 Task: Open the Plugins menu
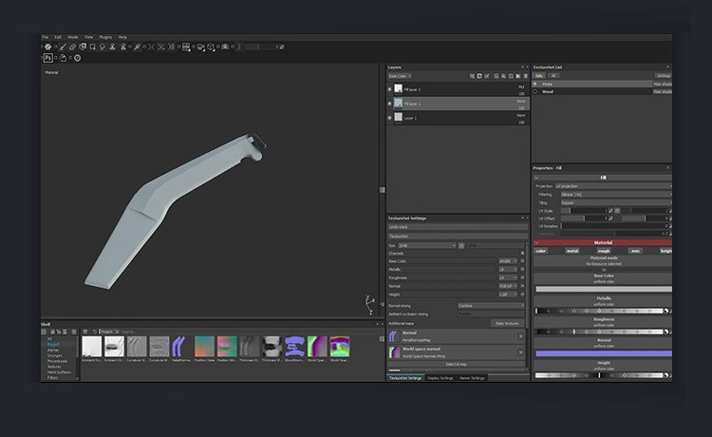tap(105, 37)
